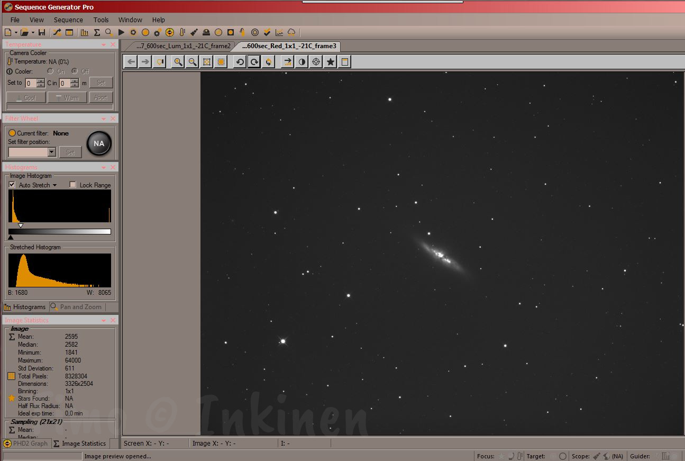The width and height of the screenshot is (685, 461).
Task: Open the Set filter position dropdown
Action: point(51,152)
